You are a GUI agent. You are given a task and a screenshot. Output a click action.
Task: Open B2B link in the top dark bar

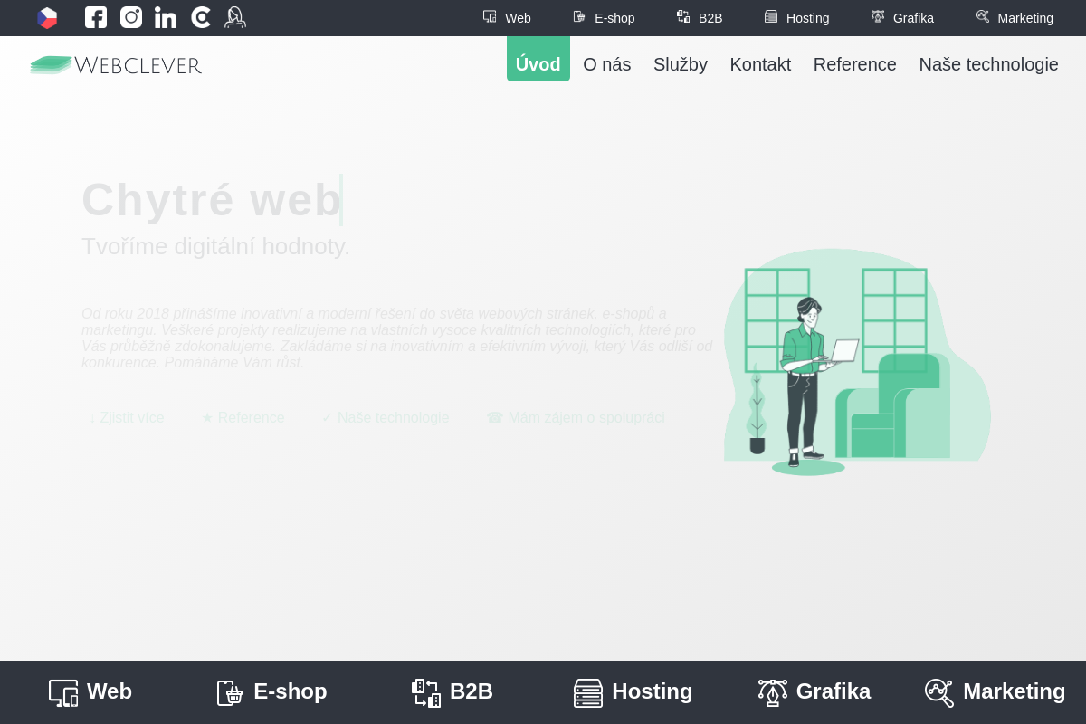click(x=700, y=17)
